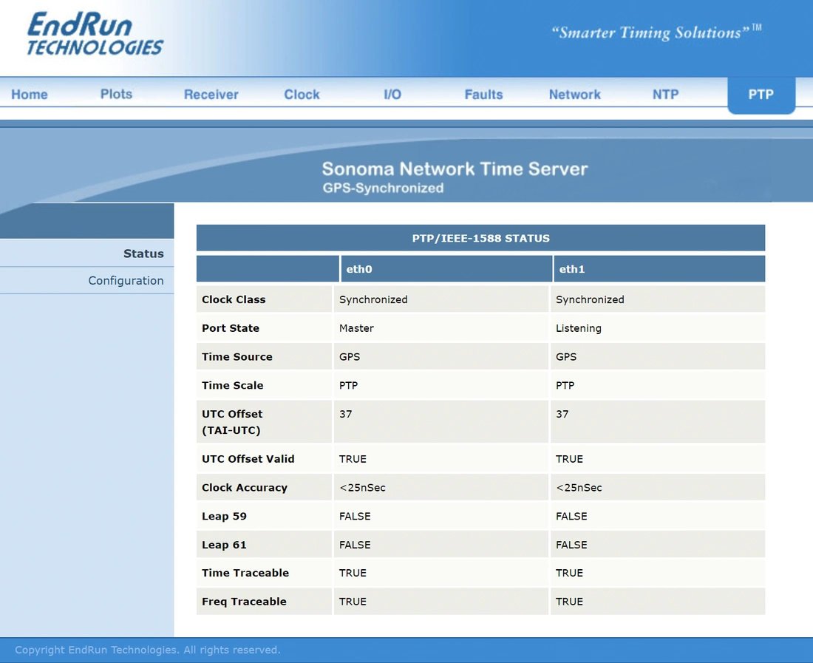Select the eth0 UTC Offset value 37
The image size is (813, 663).
(x=346, y=414)
